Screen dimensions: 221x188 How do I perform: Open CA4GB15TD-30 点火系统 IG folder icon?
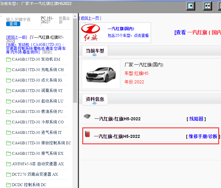pyautogui.click(x=9, y=80)
